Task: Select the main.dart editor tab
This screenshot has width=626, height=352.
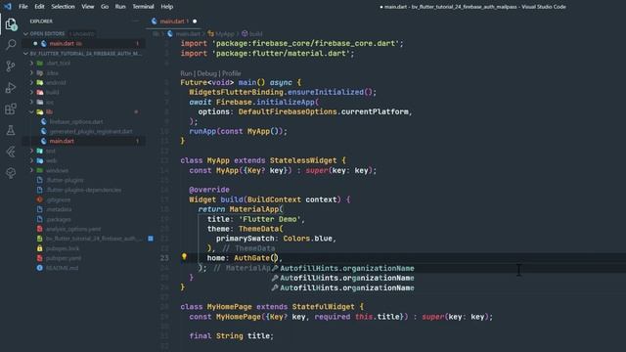Action: (173, 22)
